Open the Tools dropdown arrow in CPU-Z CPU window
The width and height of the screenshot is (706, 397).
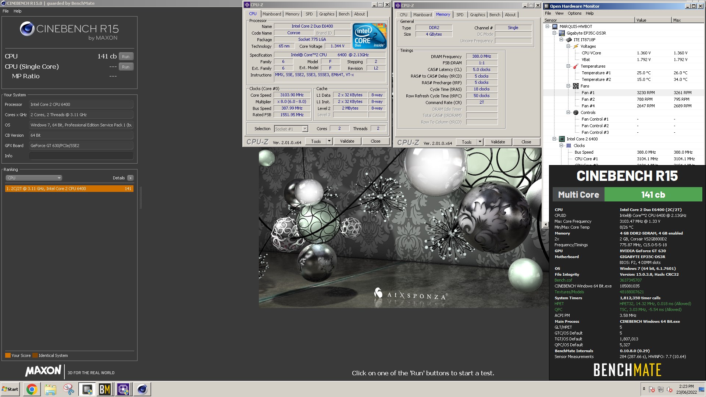329,141
